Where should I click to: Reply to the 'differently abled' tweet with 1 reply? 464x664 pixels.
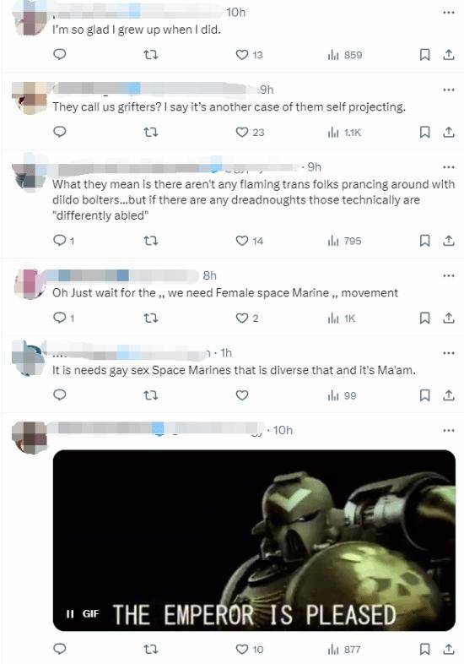tap(64, 241)
